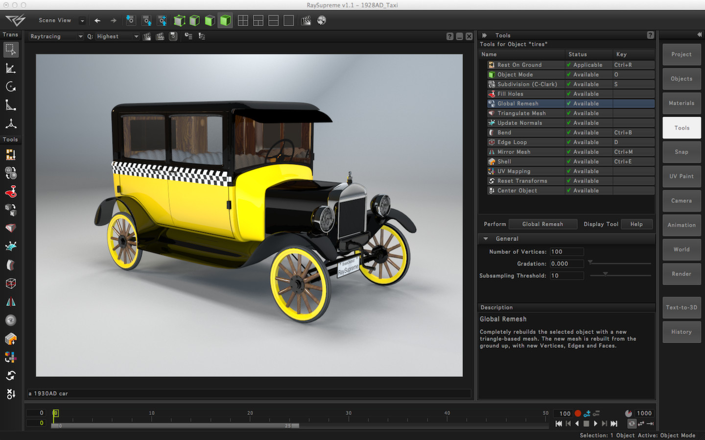Viewport: 705px width, 440px height.
Task: Open the Objects panel tab
Action: (x=681, y=78)
